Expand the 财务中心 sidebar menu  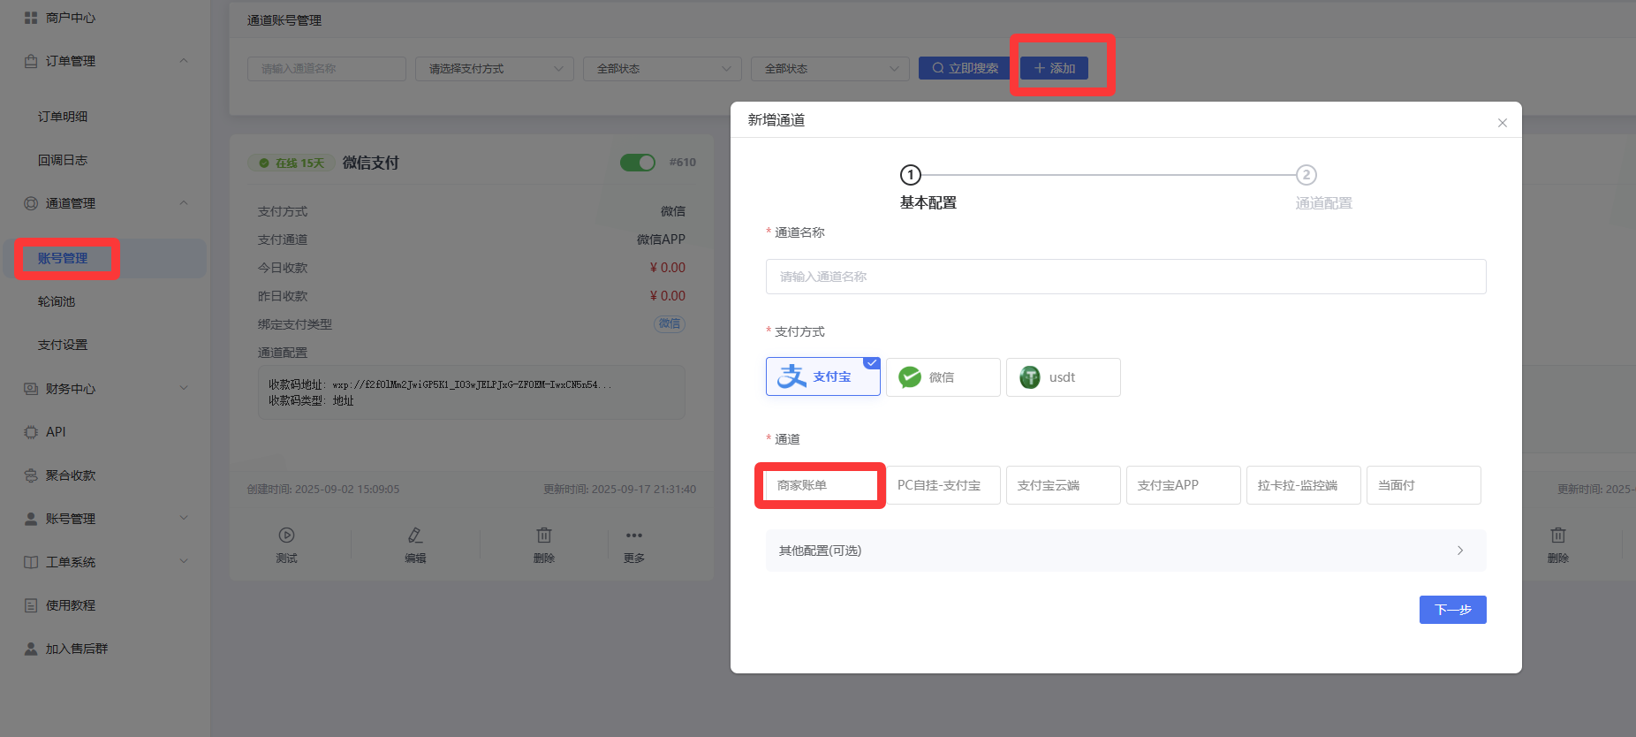coord(105,389)
